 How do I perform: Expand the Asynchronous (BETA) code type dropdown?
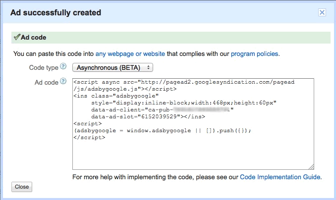113,67
